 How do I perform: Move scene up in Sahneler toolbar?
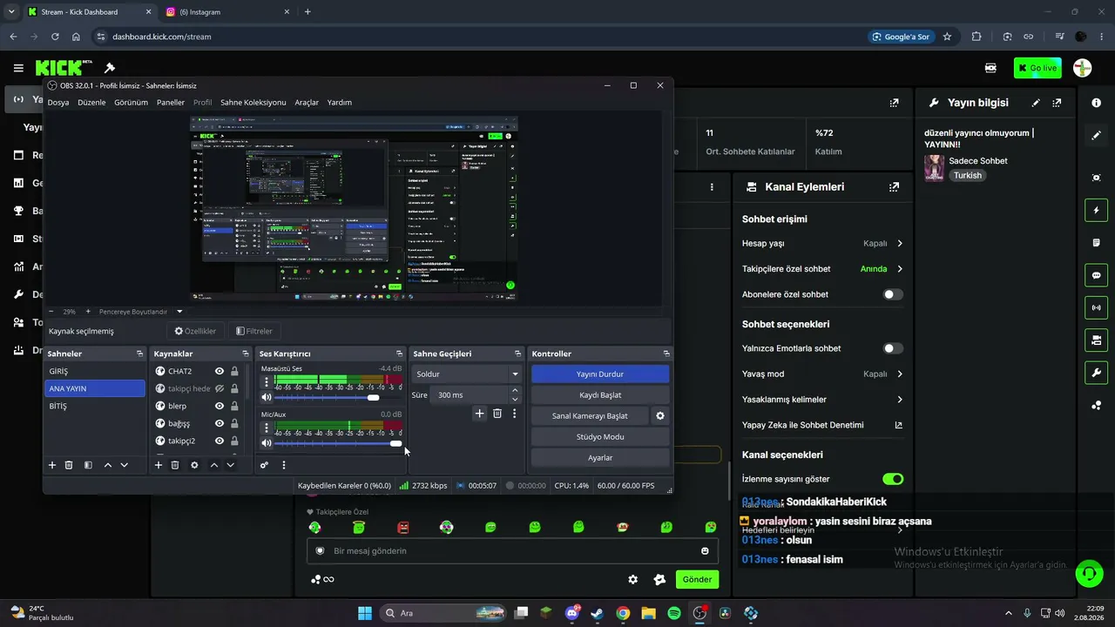[108, 465]
